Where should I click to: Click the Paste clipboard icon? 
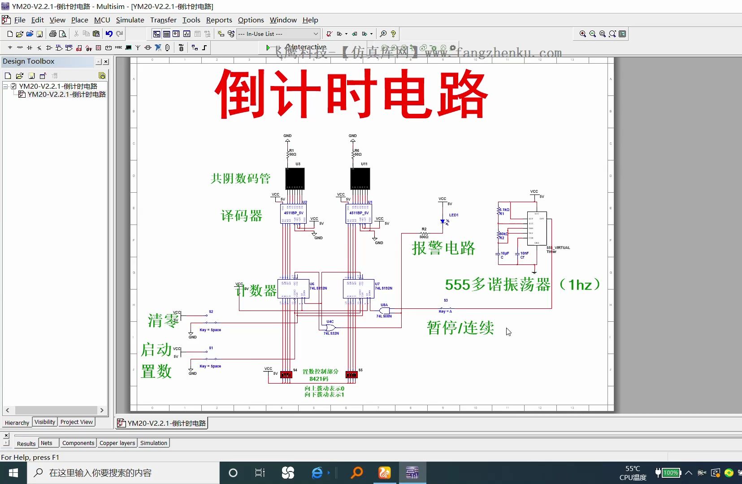click(x=96, y=34)
